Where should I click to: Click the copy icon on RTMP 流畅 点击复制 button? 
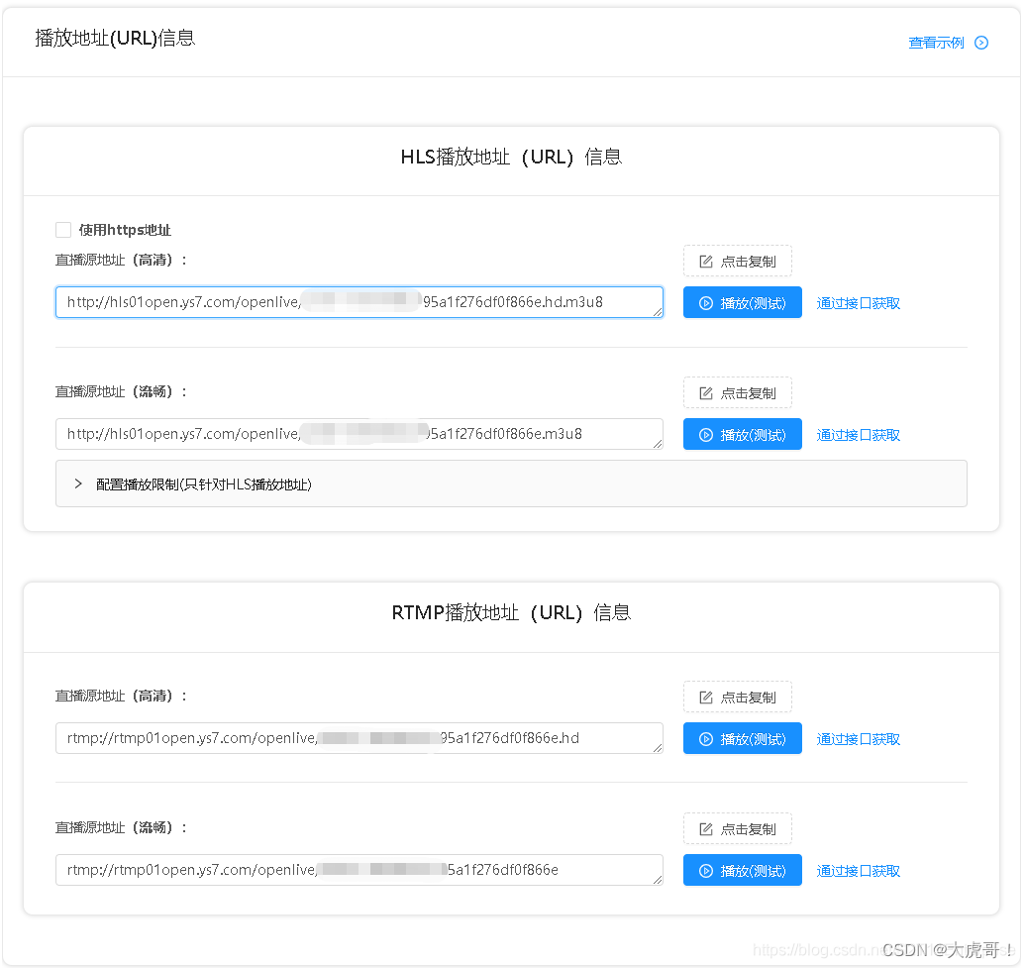tap(706, 828)
